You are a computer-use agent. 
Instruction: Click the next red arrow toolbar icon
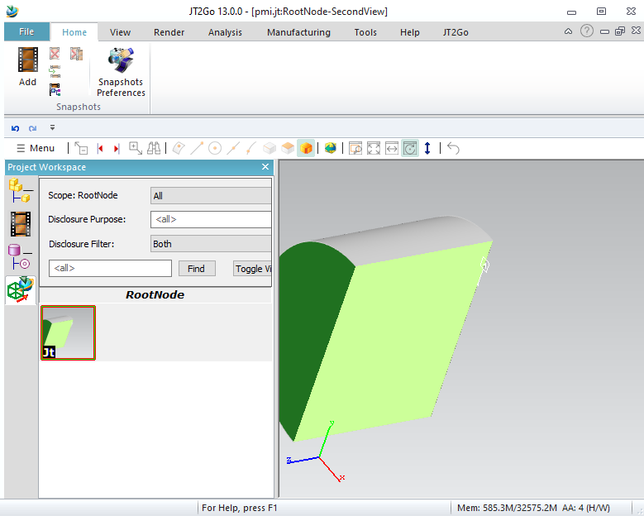(x=117, y=148)
